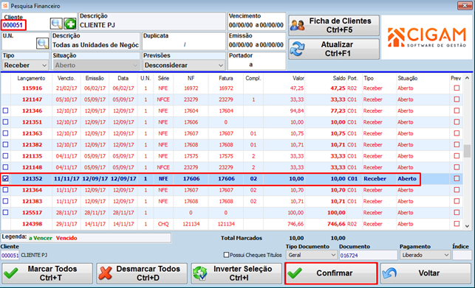Close the Pesquisa Financeiro window

(465, 5)
